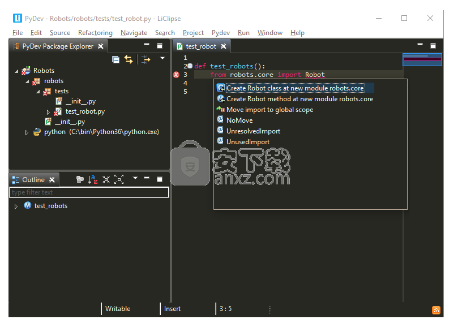This screenshot has width=462, height=328.
Task: Select the robots package folder
Action: coord(54,81)
